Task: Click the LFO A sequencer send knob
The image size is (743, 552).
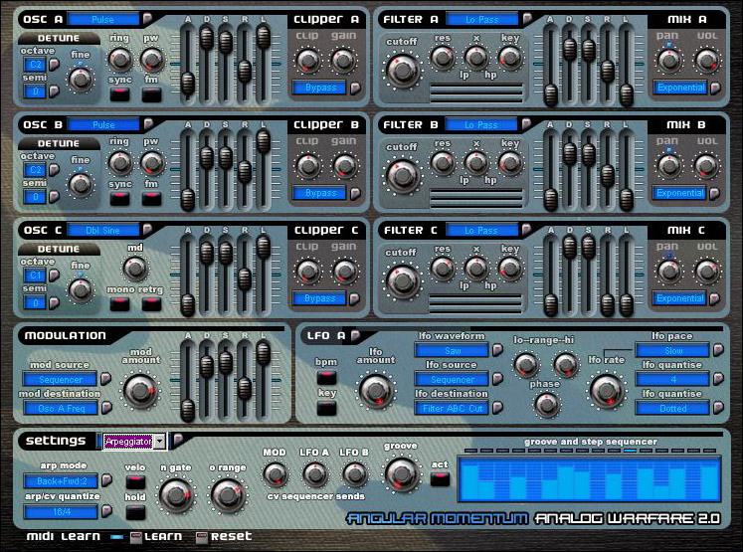Action: point(314,473)
